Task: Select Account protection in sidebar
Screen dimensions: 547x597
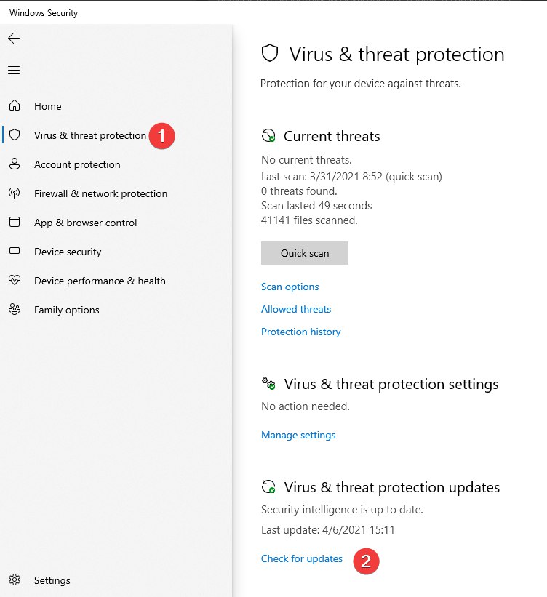Action: pos(77,164)
